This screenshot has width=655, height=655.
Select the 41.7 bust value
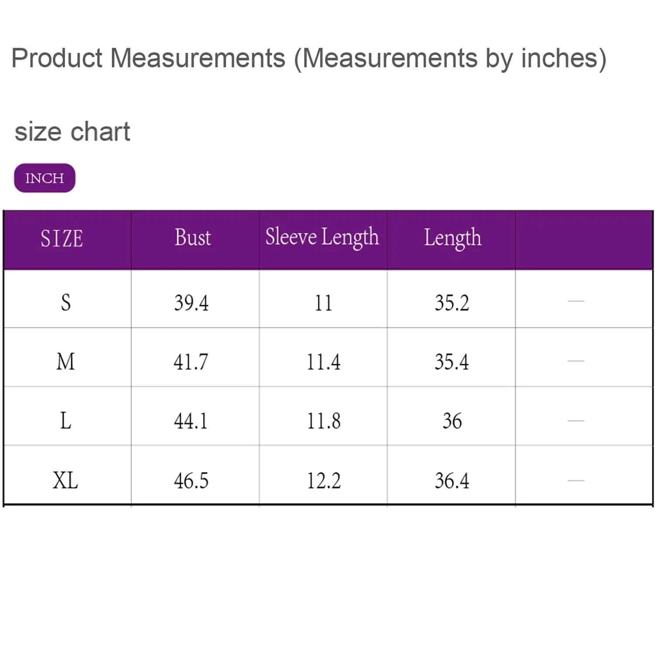pos(191,362)
